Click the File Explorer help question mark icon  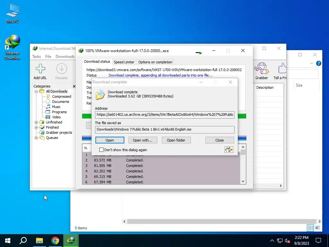point(318,63)
